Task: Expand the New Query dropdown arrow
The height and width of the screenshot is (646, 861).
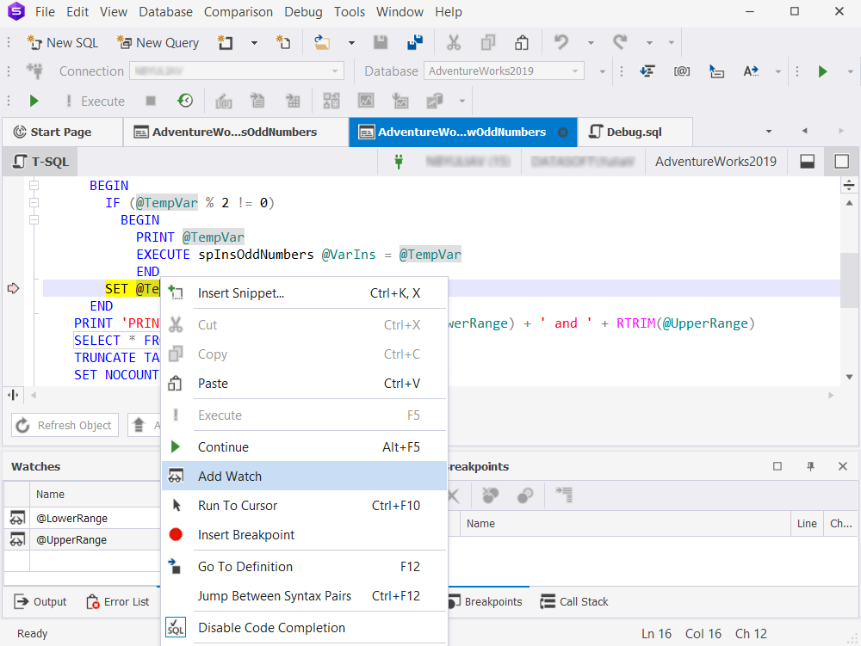Action: pos(254,43)
